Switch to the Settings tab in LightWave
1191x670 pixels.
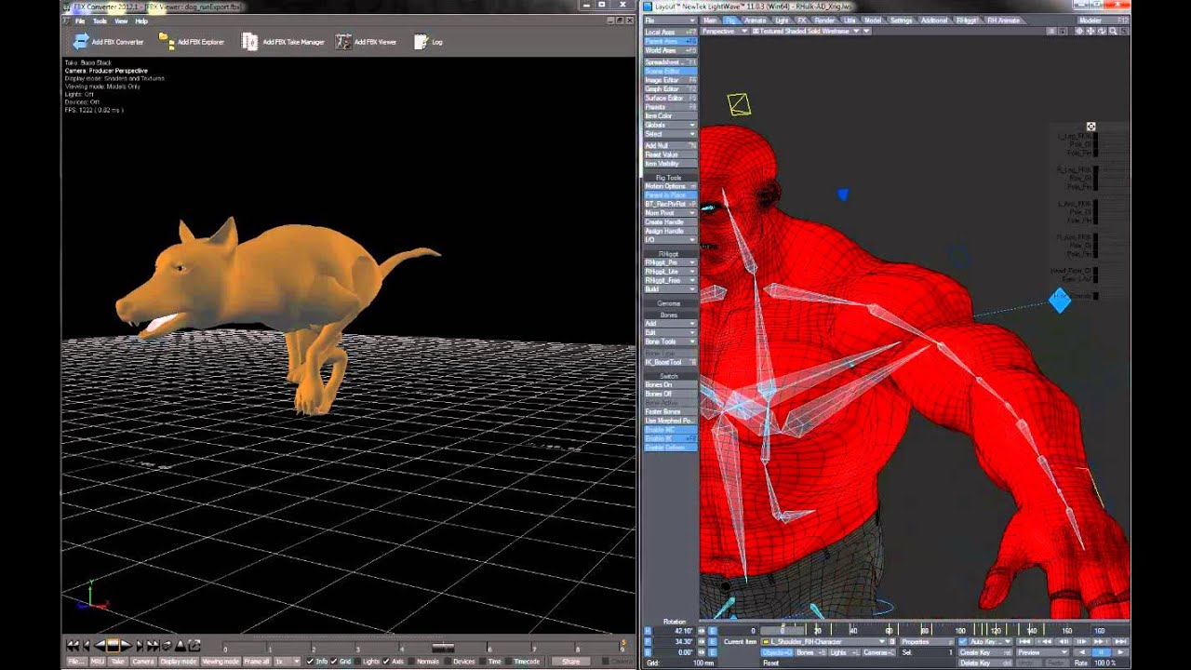901,20
